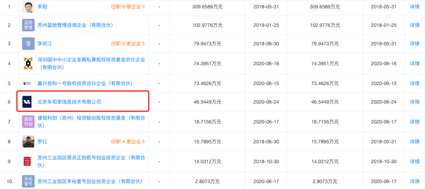Select the first 18.7156万元 amount cell

tap(207, 122)
